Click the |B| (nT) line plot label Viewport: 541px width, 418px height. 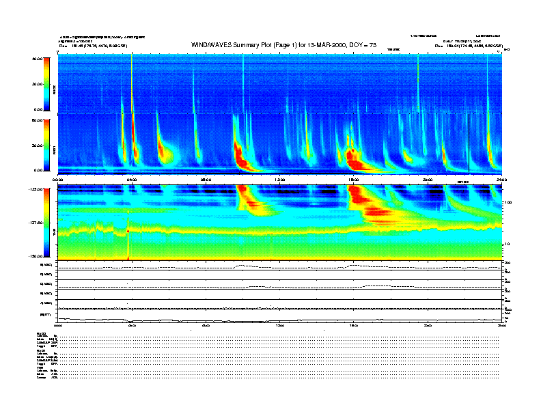point(45,315)
